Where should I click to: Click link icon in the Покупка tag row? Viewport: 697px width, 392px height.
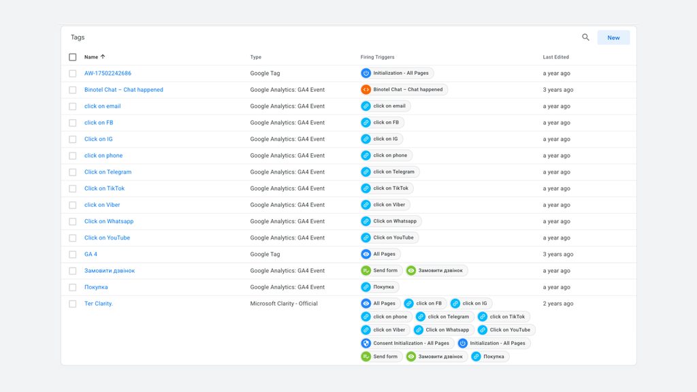[x=366, y=287]
